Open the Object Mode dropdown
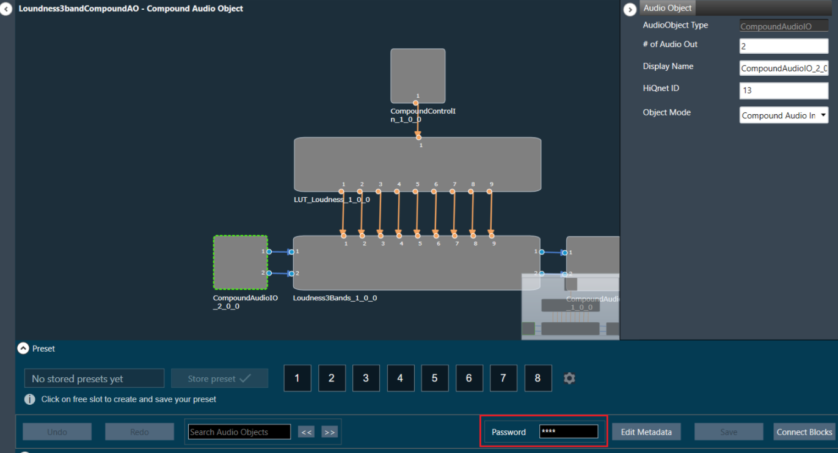 pos(784,115)
